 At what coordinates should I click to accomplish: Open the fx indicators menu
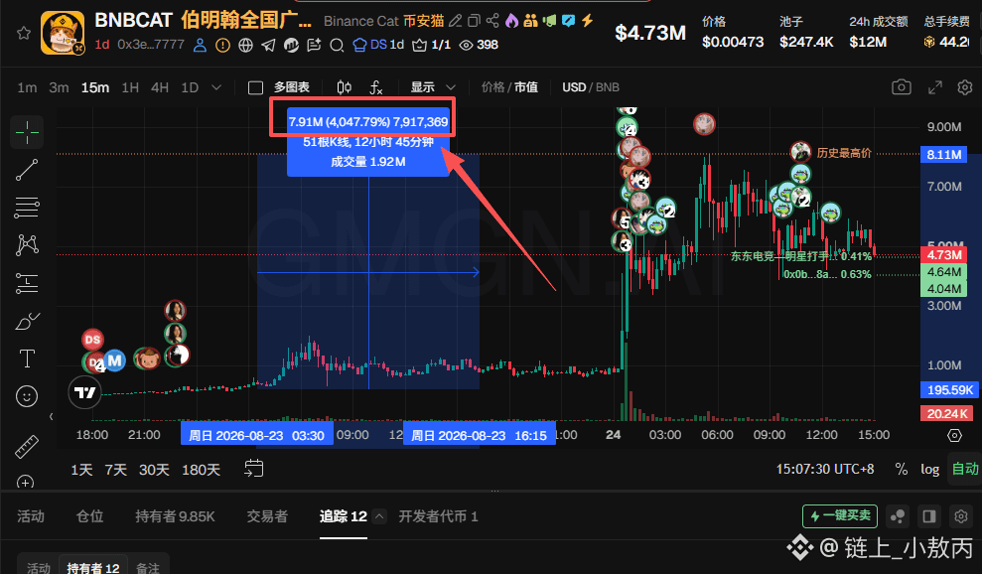tap(375, 87)
